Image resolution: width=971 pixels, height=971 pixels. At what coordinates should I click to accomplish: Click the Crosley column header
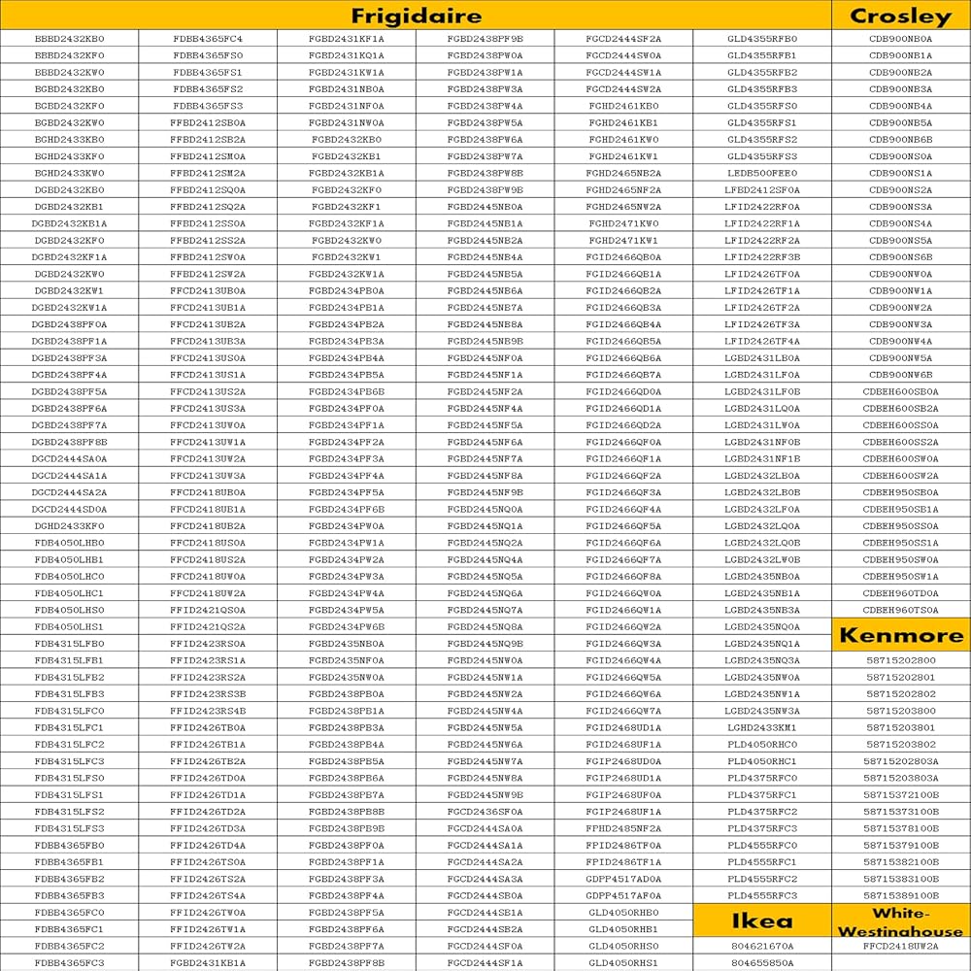coord(900,16)
